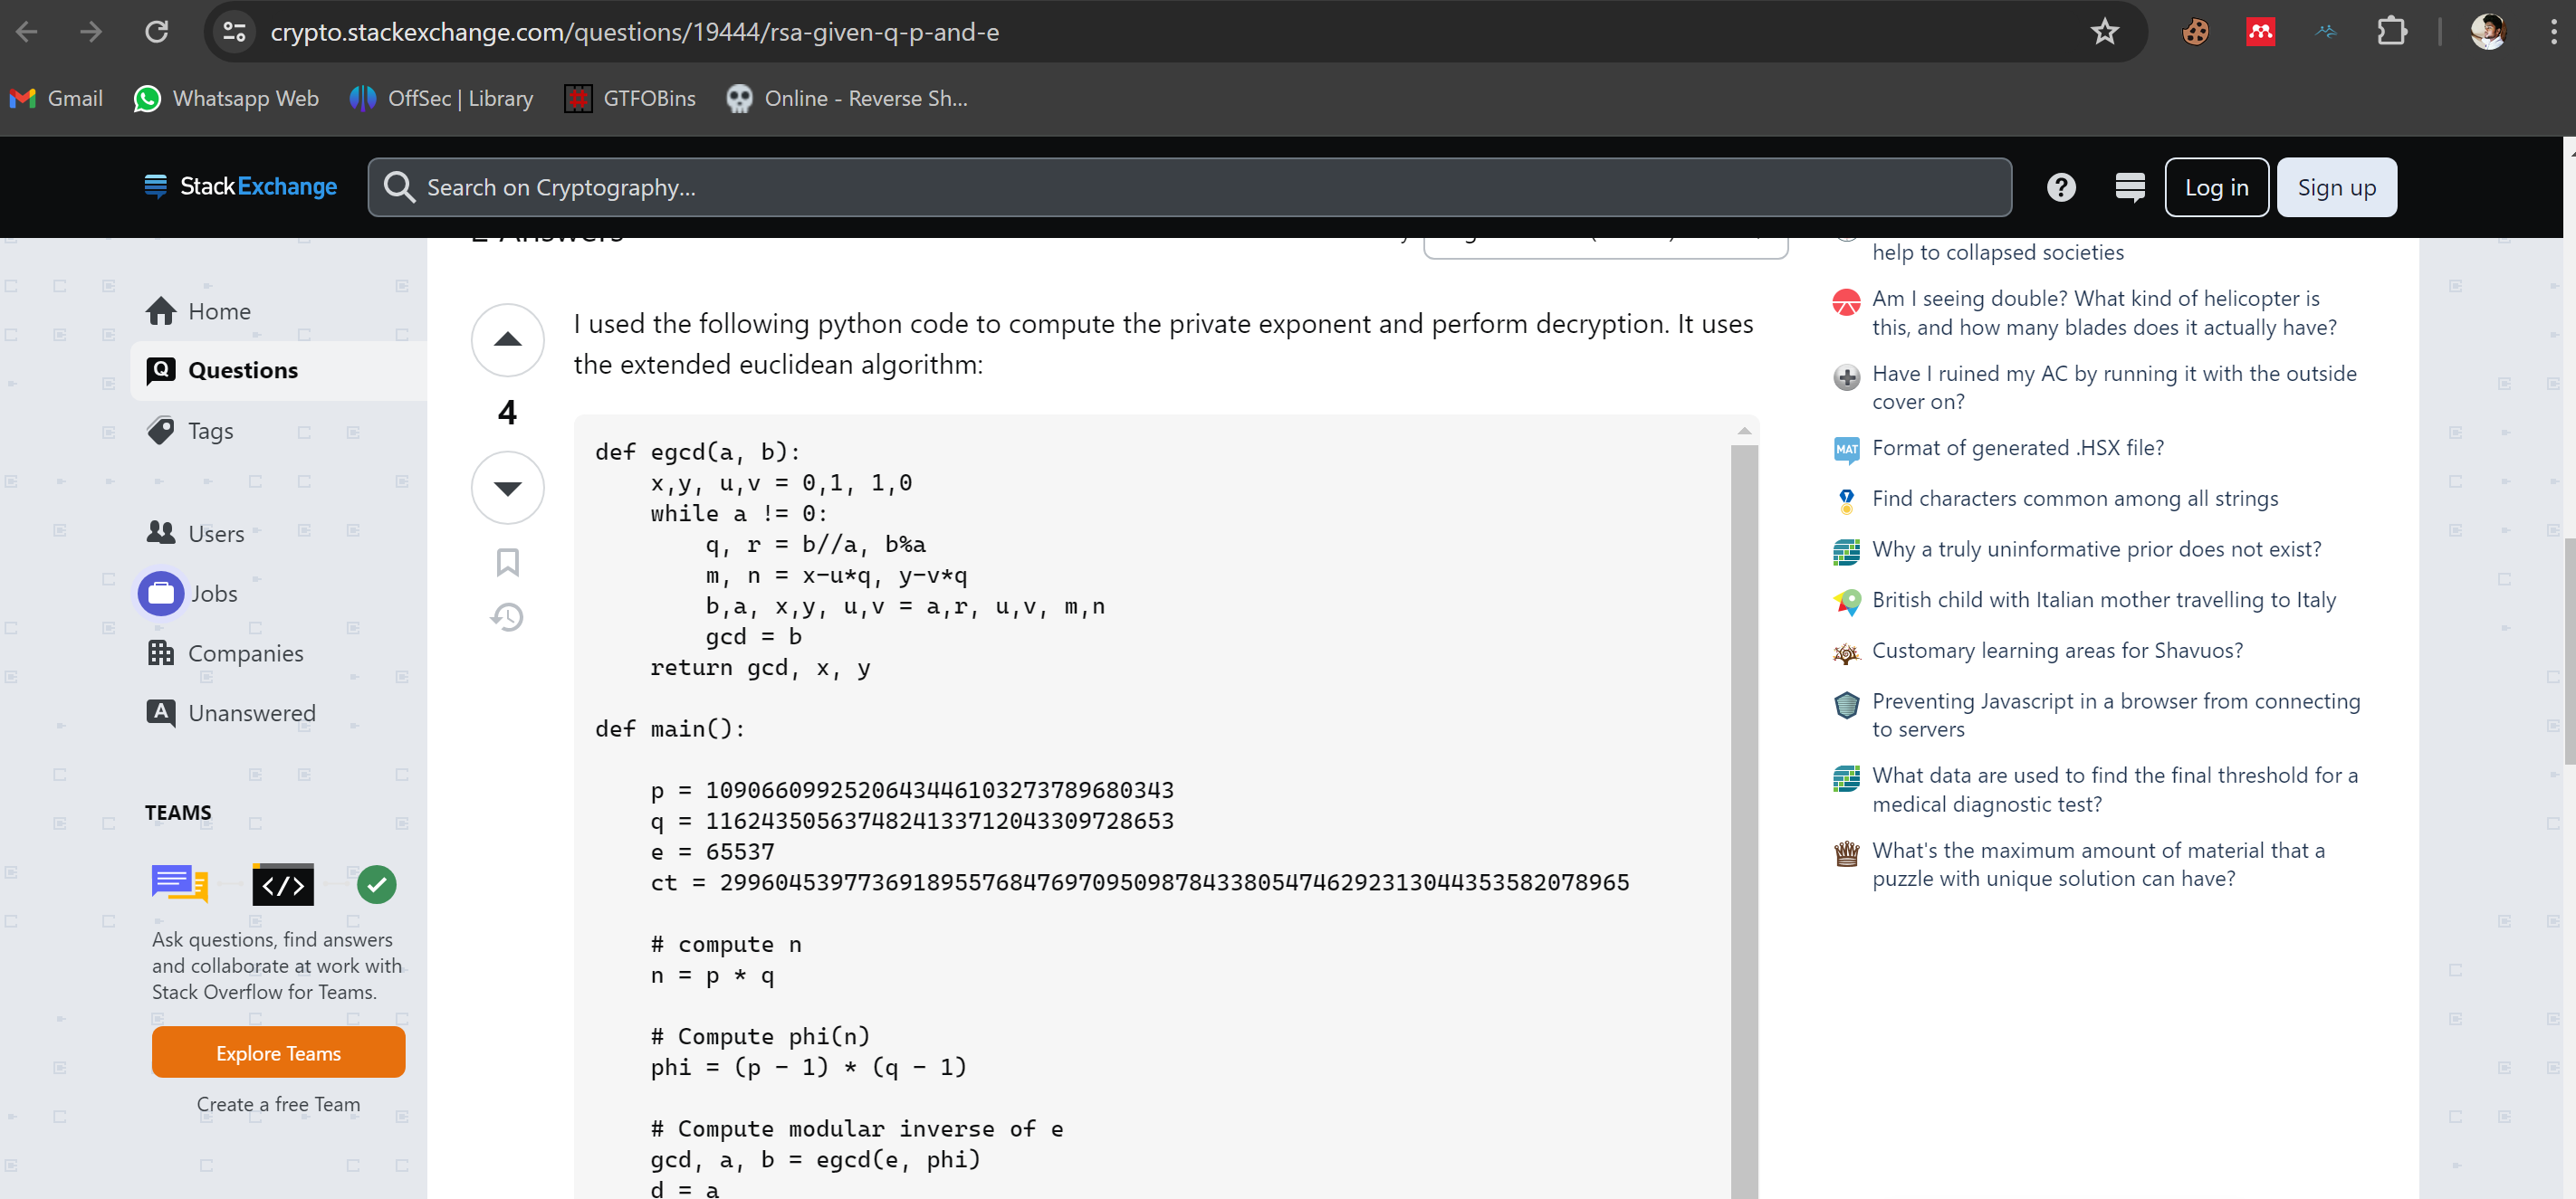Reload the page
Viewport: 2576px width, 1199px height.
tap(157, 32)
